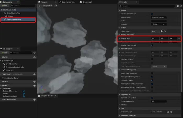183x118 pixels.
Task: Click the Tick Interval input field
Action: point(159,101)
